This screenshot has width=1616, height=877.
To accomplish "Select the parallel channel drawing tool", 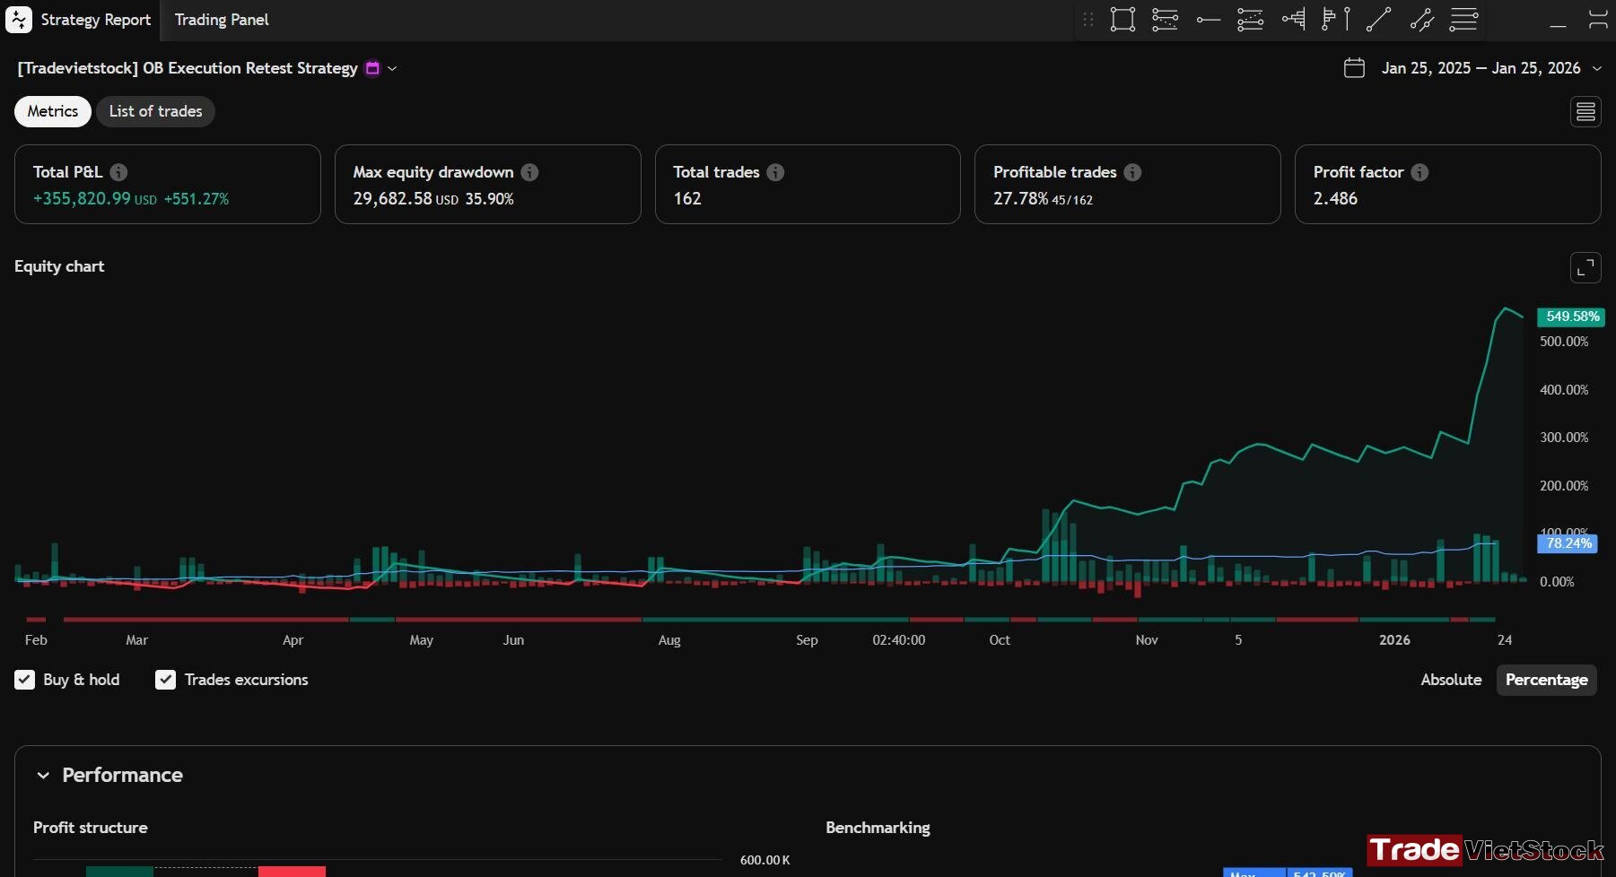I will click(1421, 20).
